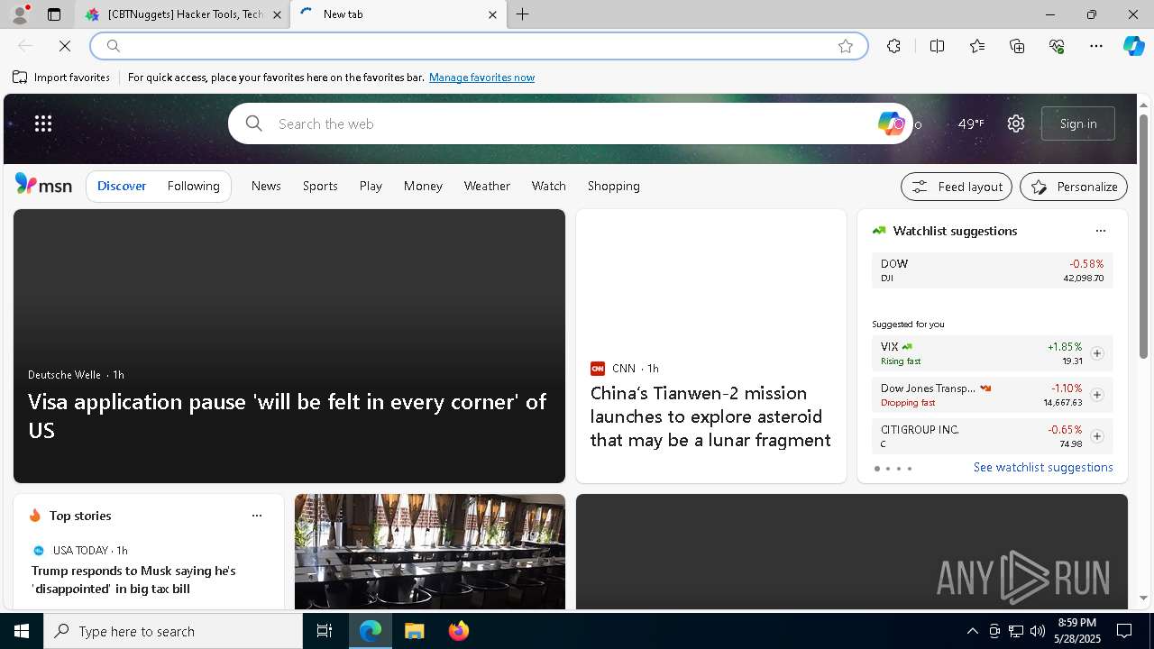Screen dimensions: 1154x649
Task: Open the DOW index row
Action: point(992,270)
